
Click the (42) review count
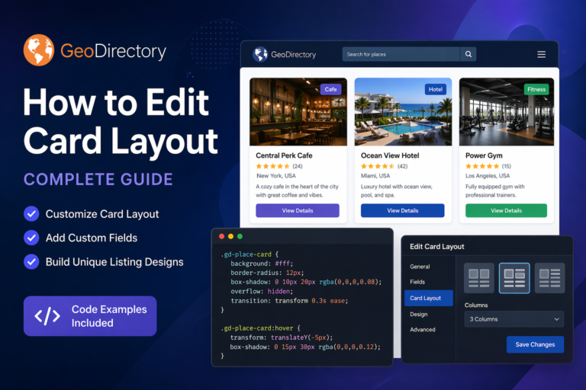pos(402,166)
